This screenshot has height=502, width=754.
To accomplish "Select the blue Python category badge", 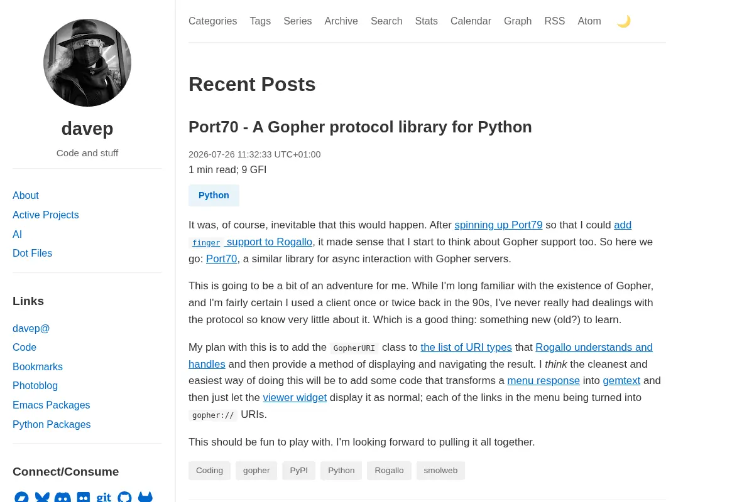I will click(x=214, y=195).
